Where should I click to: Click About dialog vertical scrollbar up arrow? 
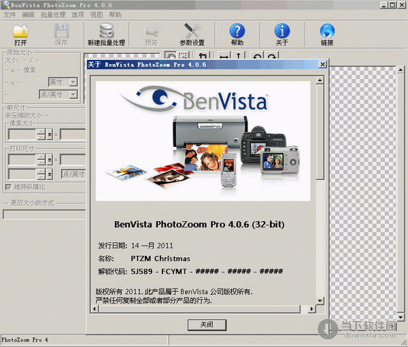[320, 80]
